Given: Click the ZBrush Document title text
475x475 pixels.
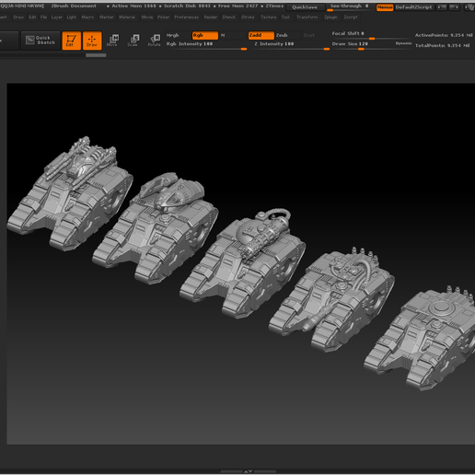Looking at the screenshot, I should pos(74,6).
